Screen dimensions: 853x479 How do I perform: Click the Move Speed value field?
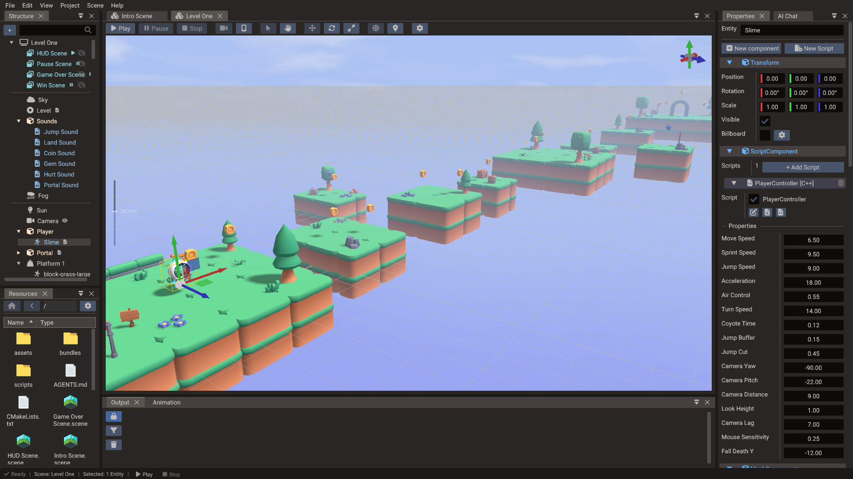point(813,240)
